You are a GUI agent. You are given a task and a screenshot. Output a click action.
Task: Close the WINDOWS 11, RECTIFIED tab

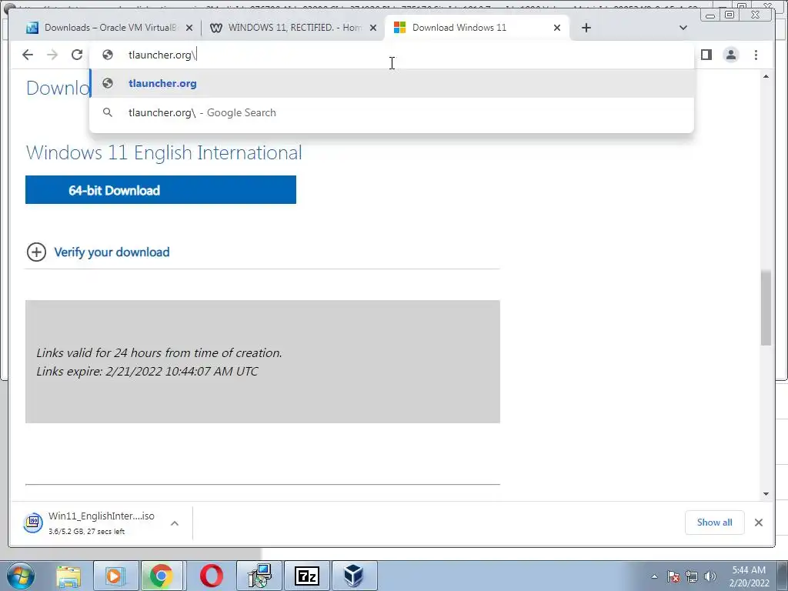[x=373, y=28]
